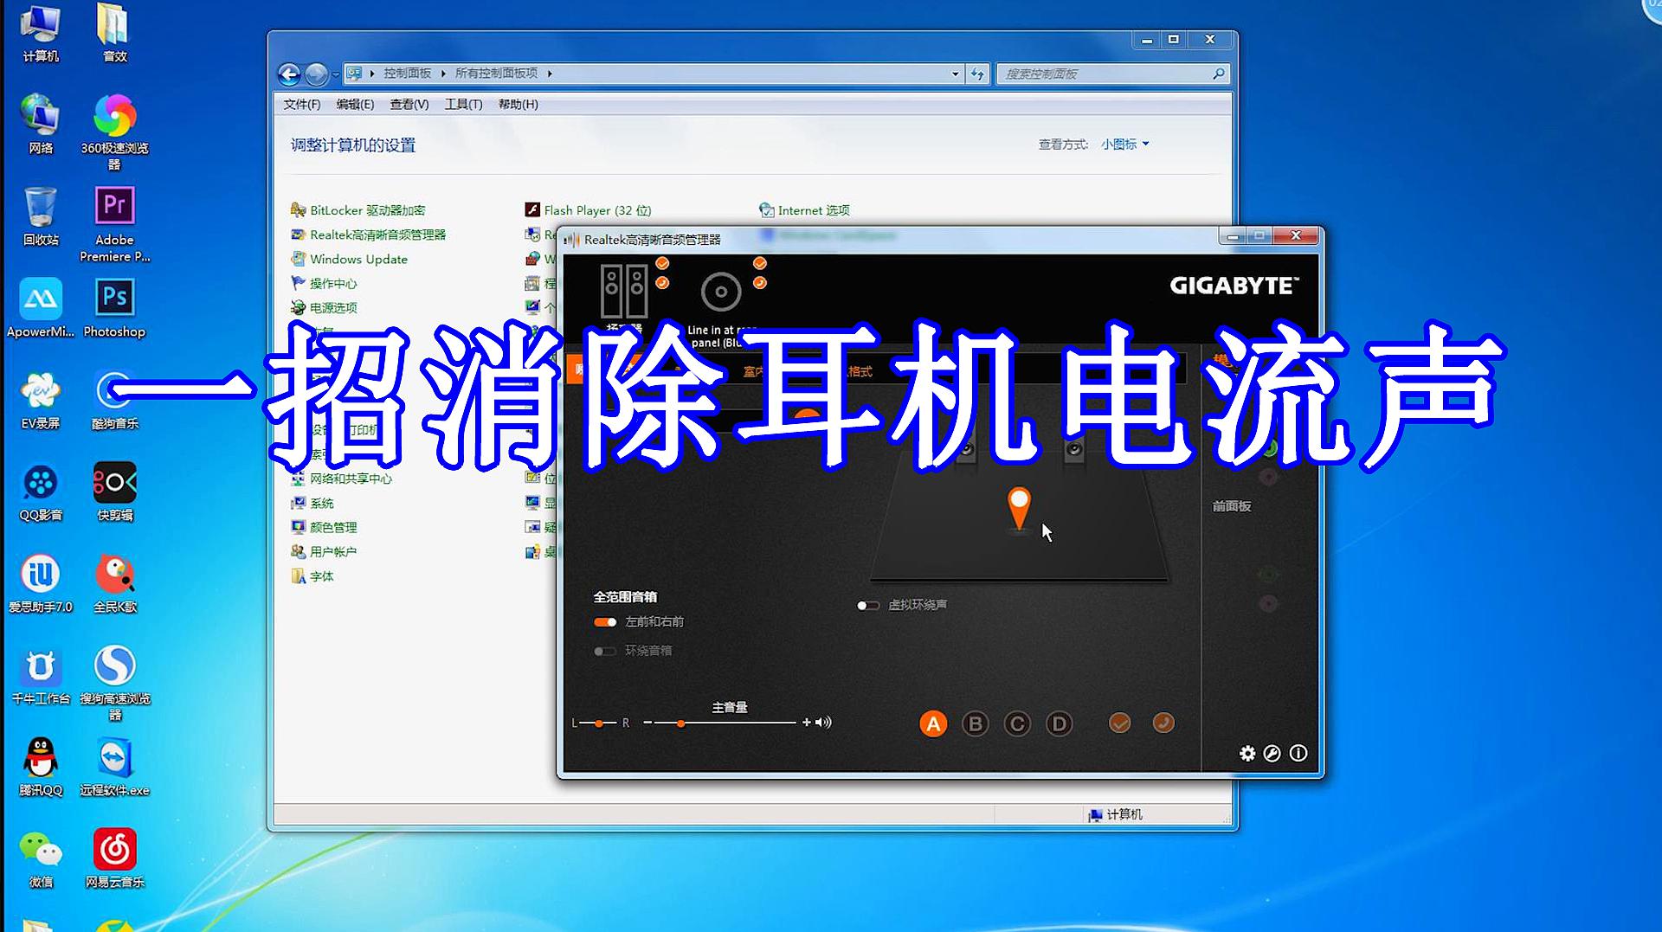The image size is (1662, 932).
Task: Open 全民K歌 desktop icon
Action: [x=114, y=584]
